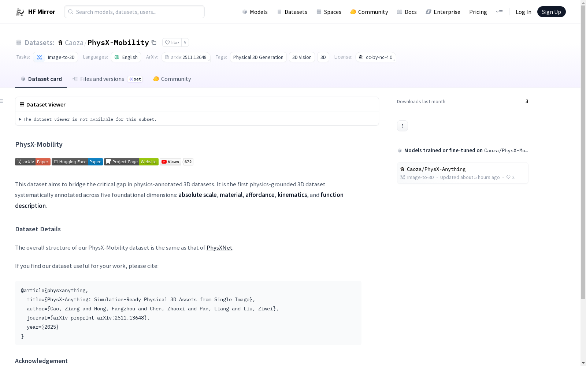Viewport: 586px width, 366px height.
Task: Open Community in the top navigation
Action: pos(369,12)
